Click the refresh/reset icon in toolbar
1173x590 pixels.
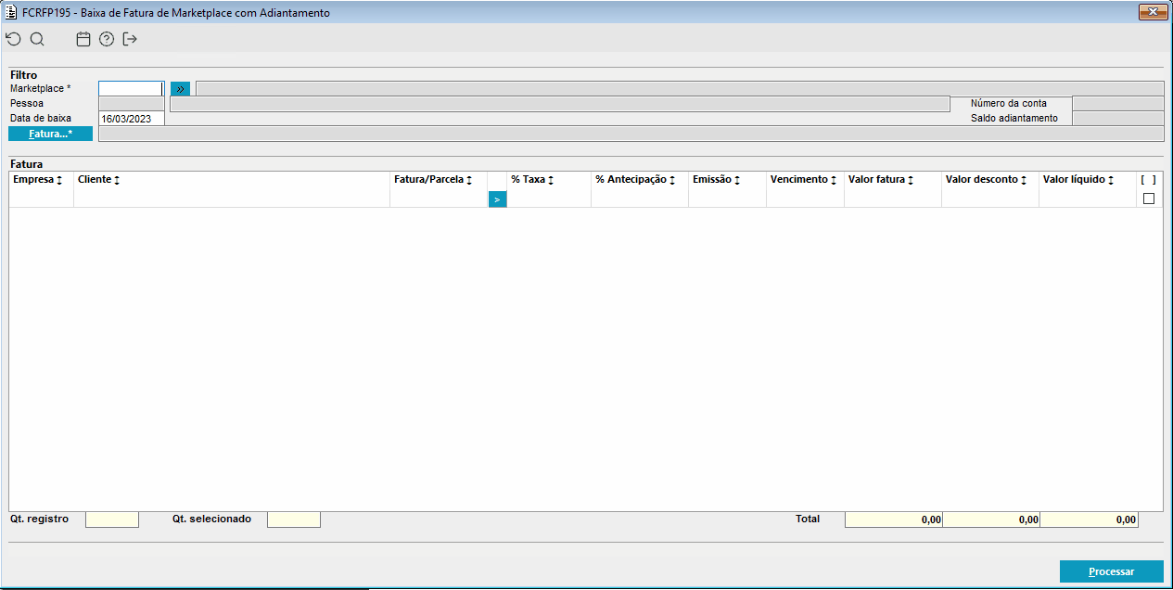(13, 39)
